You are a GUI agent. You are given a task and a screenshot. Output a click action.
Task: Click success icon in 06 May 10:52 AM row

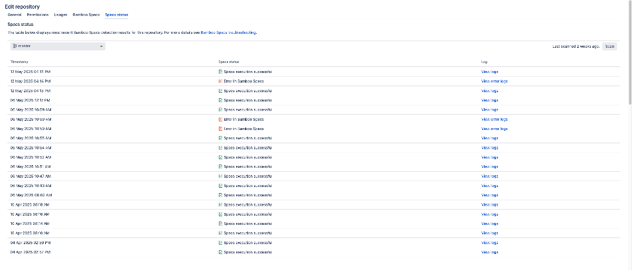pyautogui.click(x=220, y=157)
